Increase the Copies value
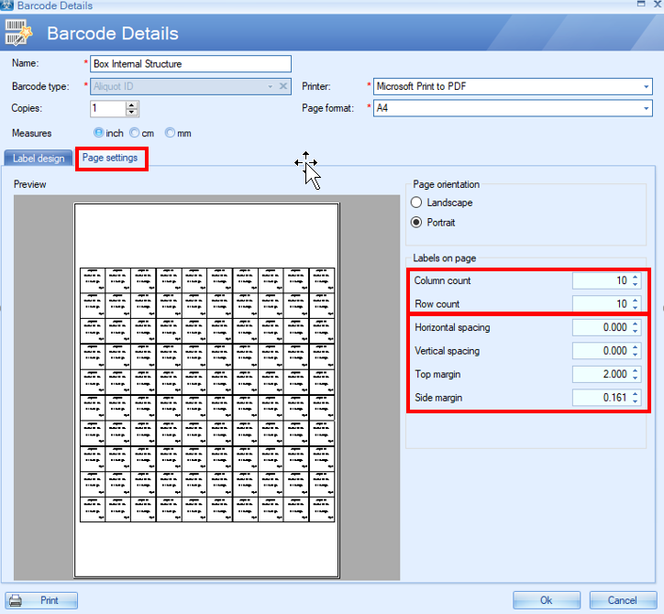The height and width of the screenshot is (614, 664). [132, 105]
